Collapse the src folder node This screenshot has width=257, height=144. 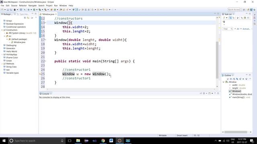pos(4,36)
